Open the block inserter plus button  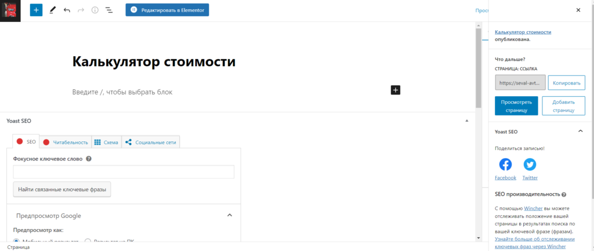pos(36,10)
